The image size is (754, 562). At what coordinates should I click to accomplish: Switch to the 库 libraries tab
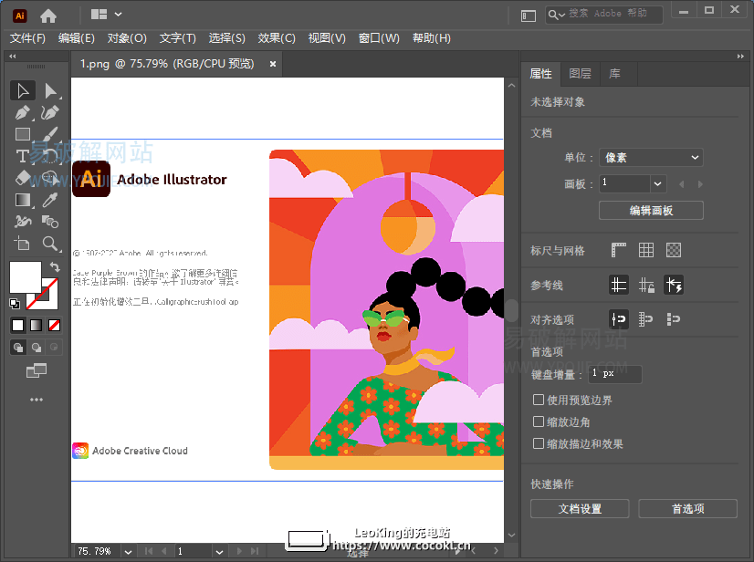(x=614, y=74)
